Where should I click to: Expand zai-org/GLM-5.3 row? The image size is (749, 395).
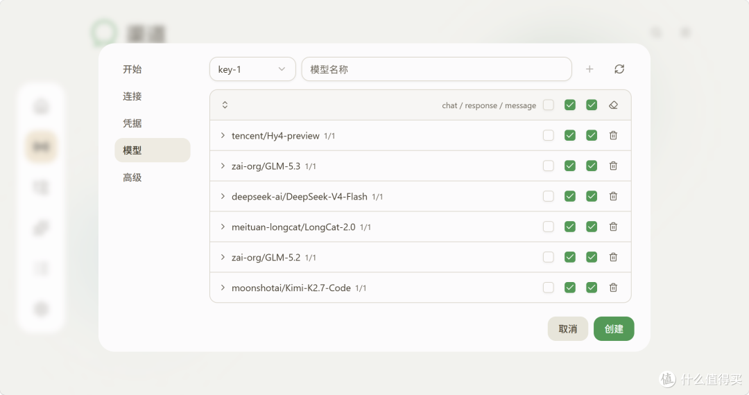223,166
